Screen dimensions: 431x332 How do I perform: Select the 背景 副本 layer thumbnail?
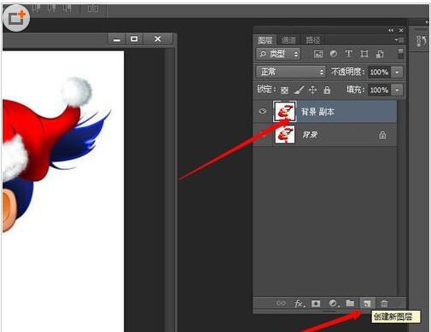pyautogui.click(x=285, y=111)
